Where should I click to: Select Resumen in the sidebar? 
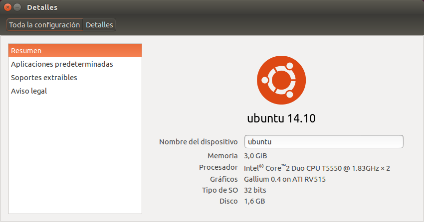click(x=75, y=51)
